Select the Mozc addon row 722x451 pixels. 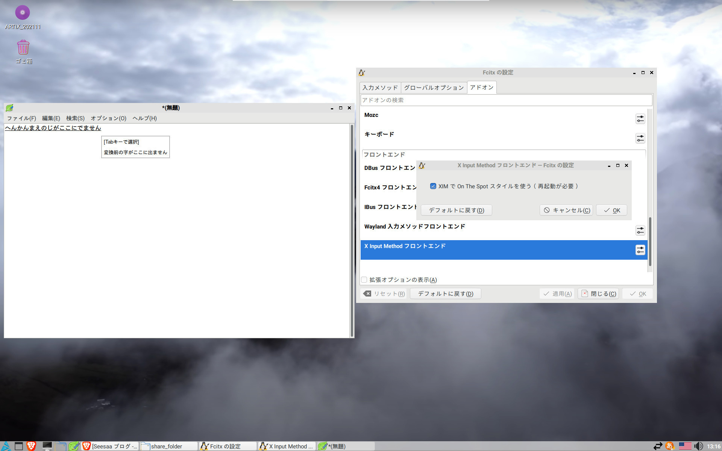(504, 119)
